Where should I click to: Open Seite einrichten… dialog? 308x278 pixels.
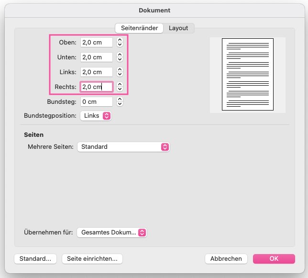[92, 258]
